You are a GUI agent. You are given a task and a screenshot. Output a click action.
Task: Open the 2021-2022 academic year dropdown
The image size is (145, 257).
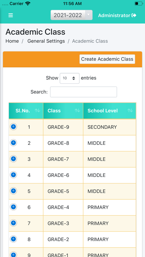71,15
